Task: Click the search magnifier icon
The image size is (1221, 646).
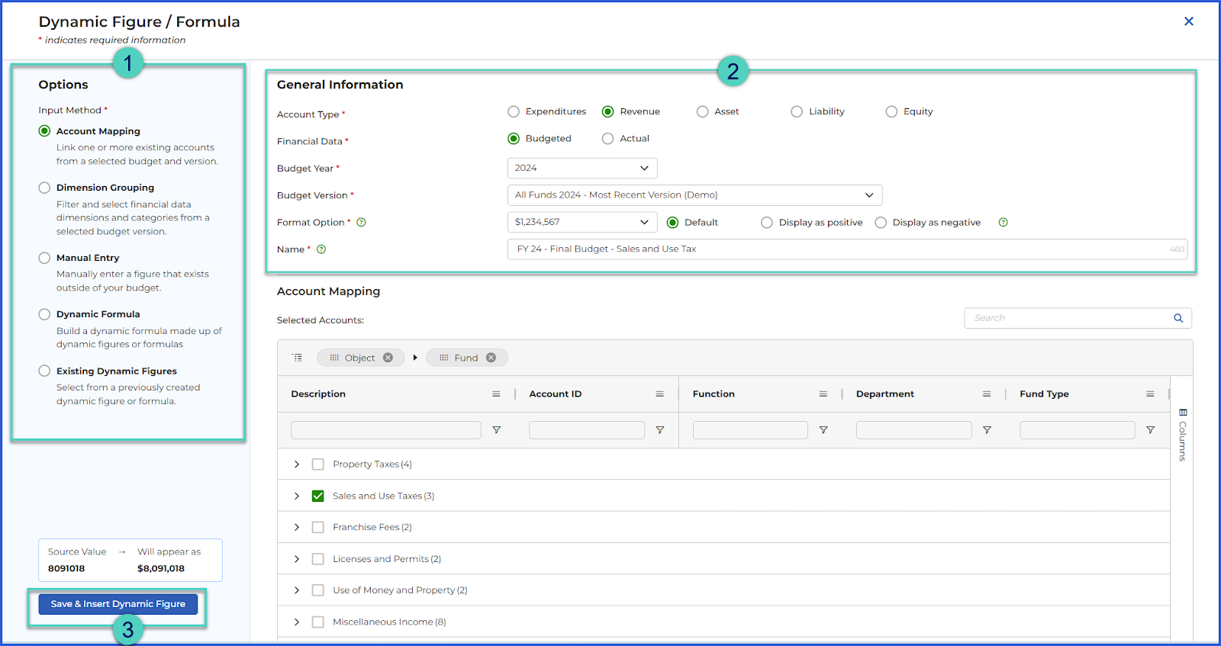Action: [1178, 318]
